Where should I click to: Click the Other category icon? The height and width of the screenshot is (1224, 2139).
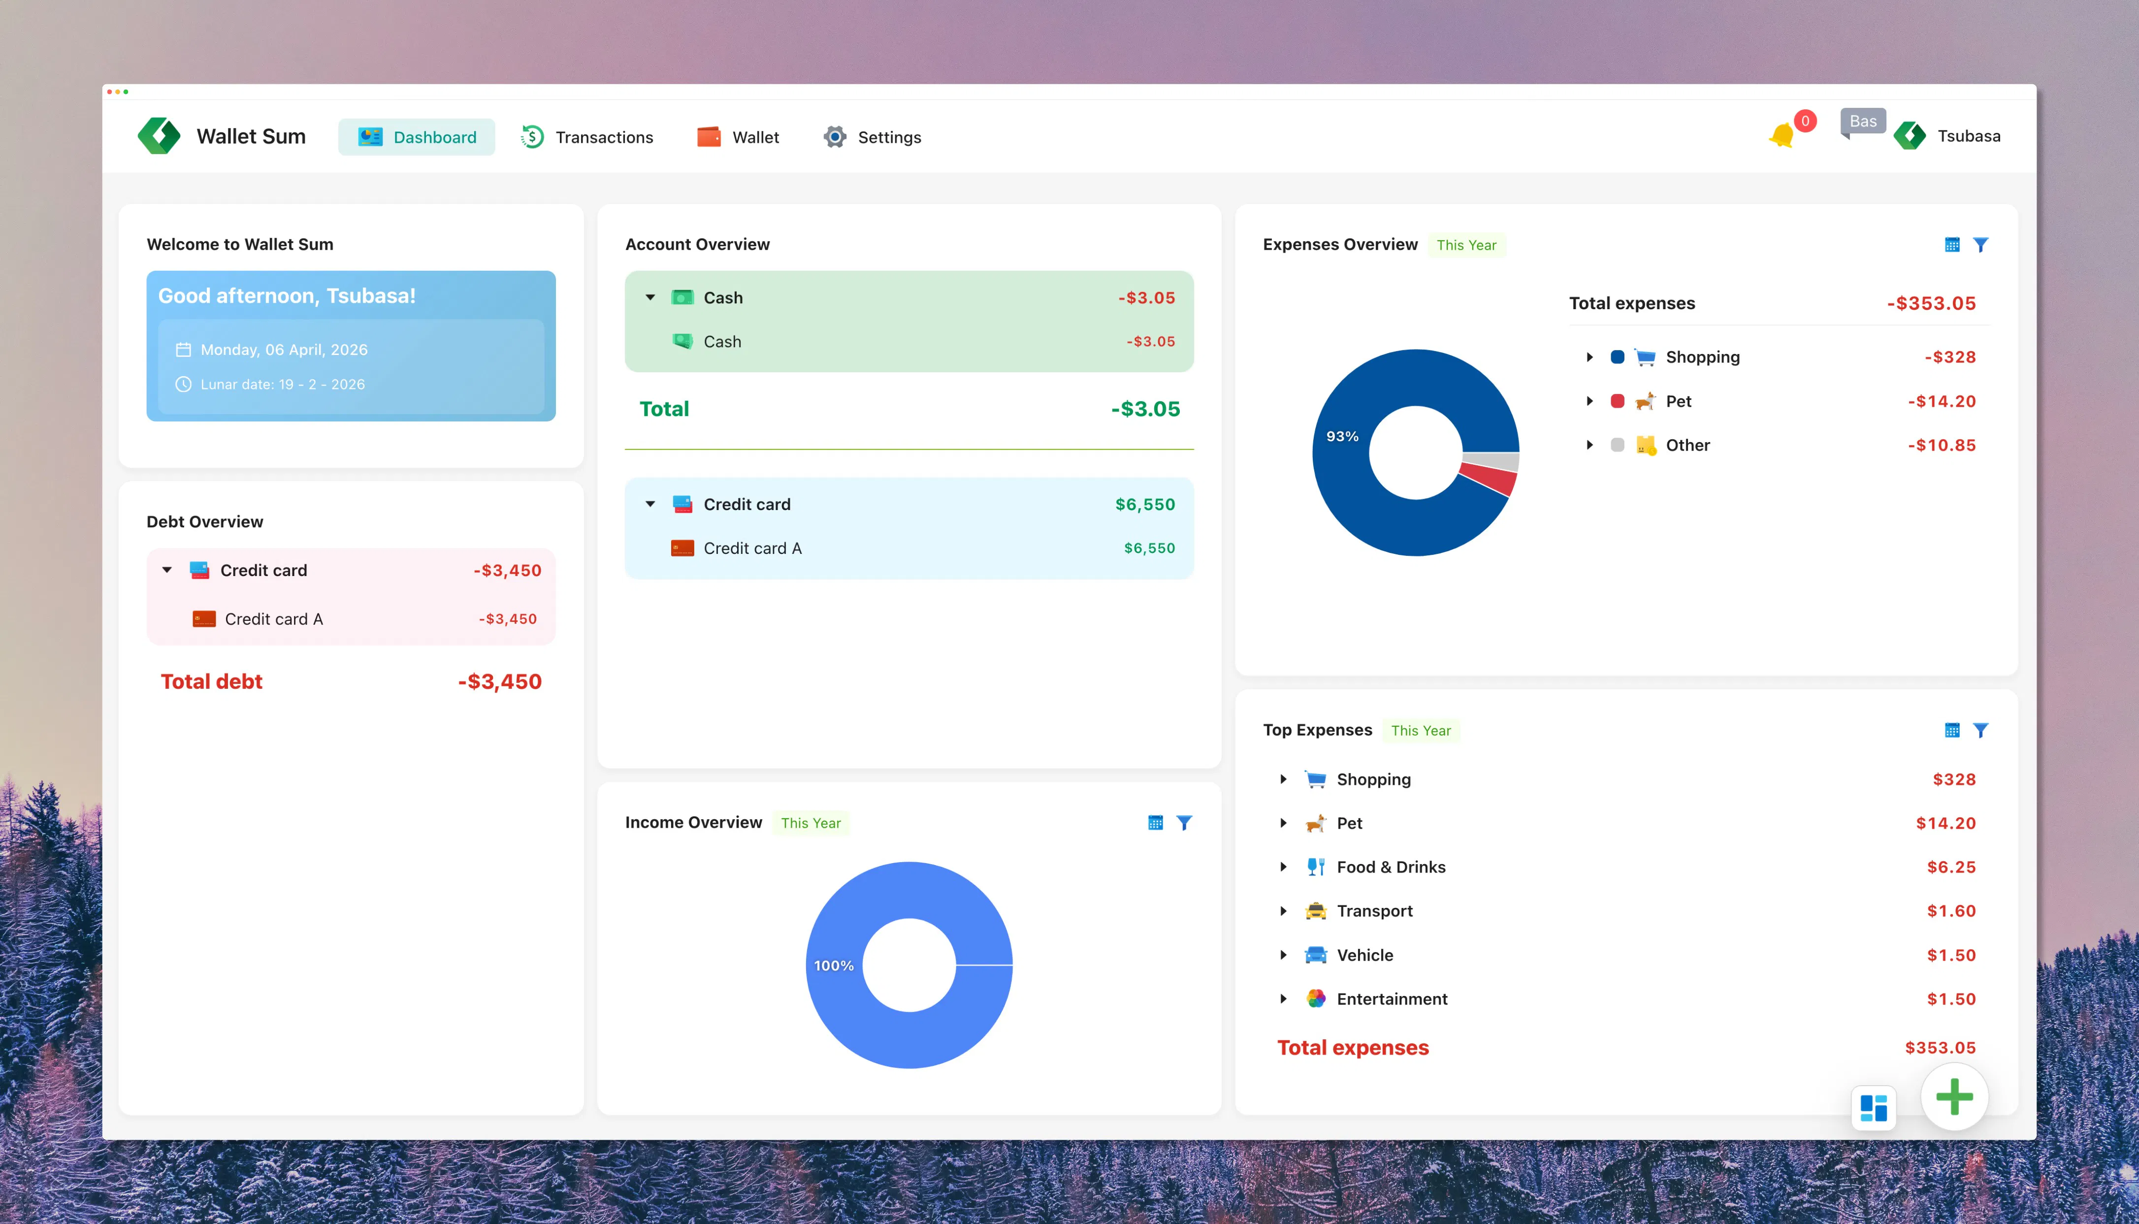1646,446
